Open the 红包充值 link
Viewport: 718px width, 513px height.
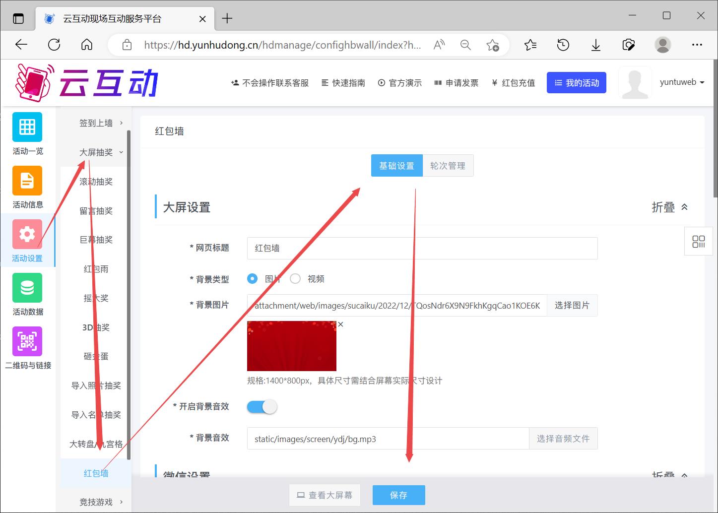514,83
